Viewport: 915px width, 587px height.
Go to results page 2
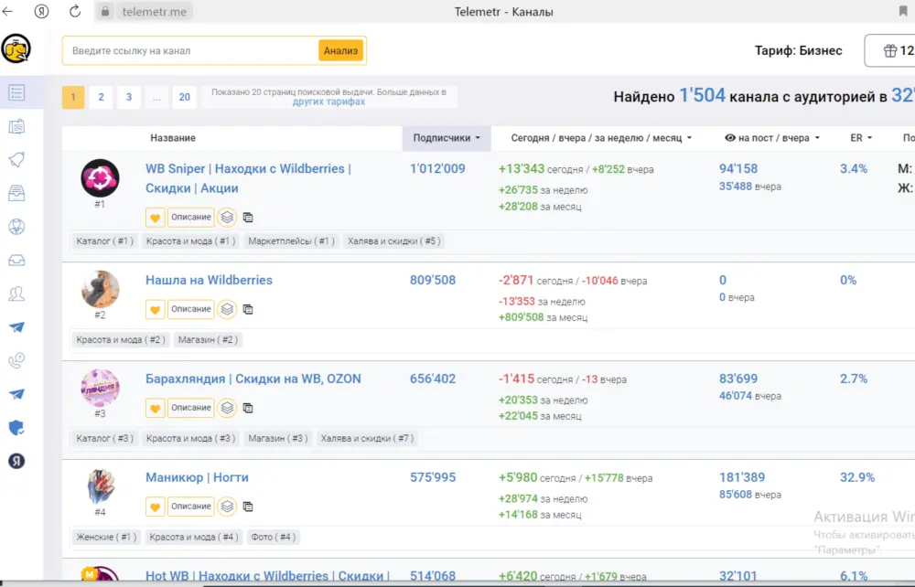click(101, 97)
